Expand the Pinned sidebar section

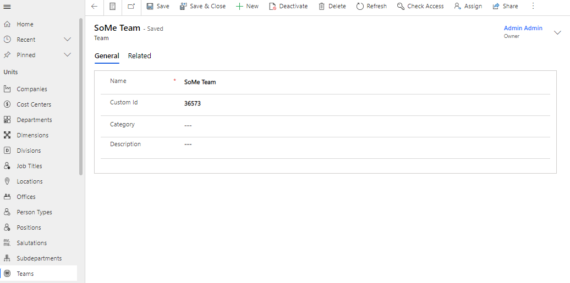(x=68, y=55)
